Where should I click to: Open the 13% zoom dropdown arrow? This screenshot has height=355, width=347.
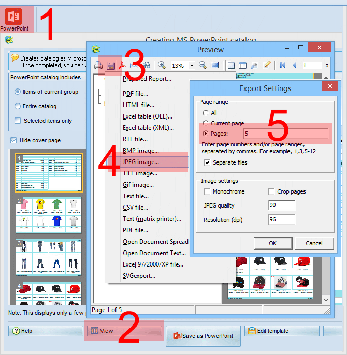192,66
